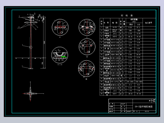Click the detail circle above section A—A
Viewport: 164px width, 123px height.
60,27
